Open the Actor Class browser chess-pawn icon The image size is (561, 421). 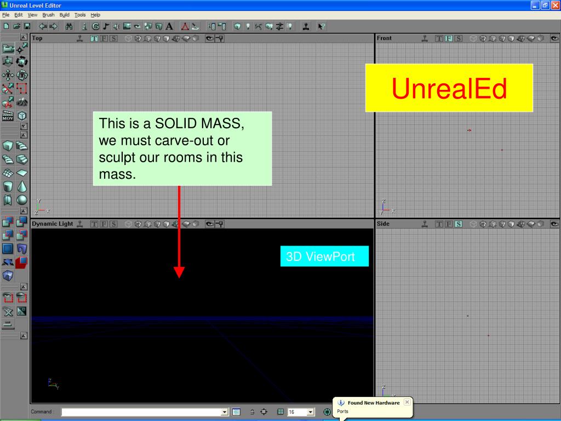click(x=84, y=26)
